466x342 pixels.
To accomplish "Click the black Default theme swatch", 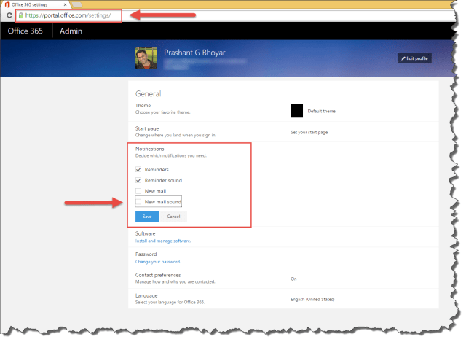I will point(296,111).
